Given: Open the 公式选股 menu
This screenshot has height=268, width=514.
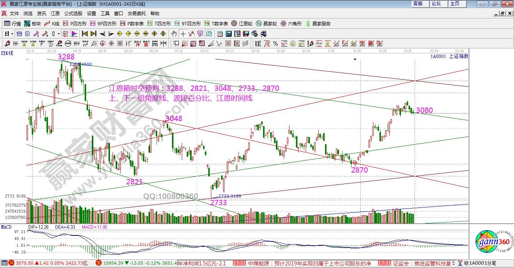Looking at the screenshot, I should [x=73, y=13].
